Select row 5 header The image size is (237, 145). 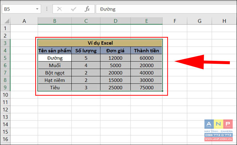[x=5, y=58]
